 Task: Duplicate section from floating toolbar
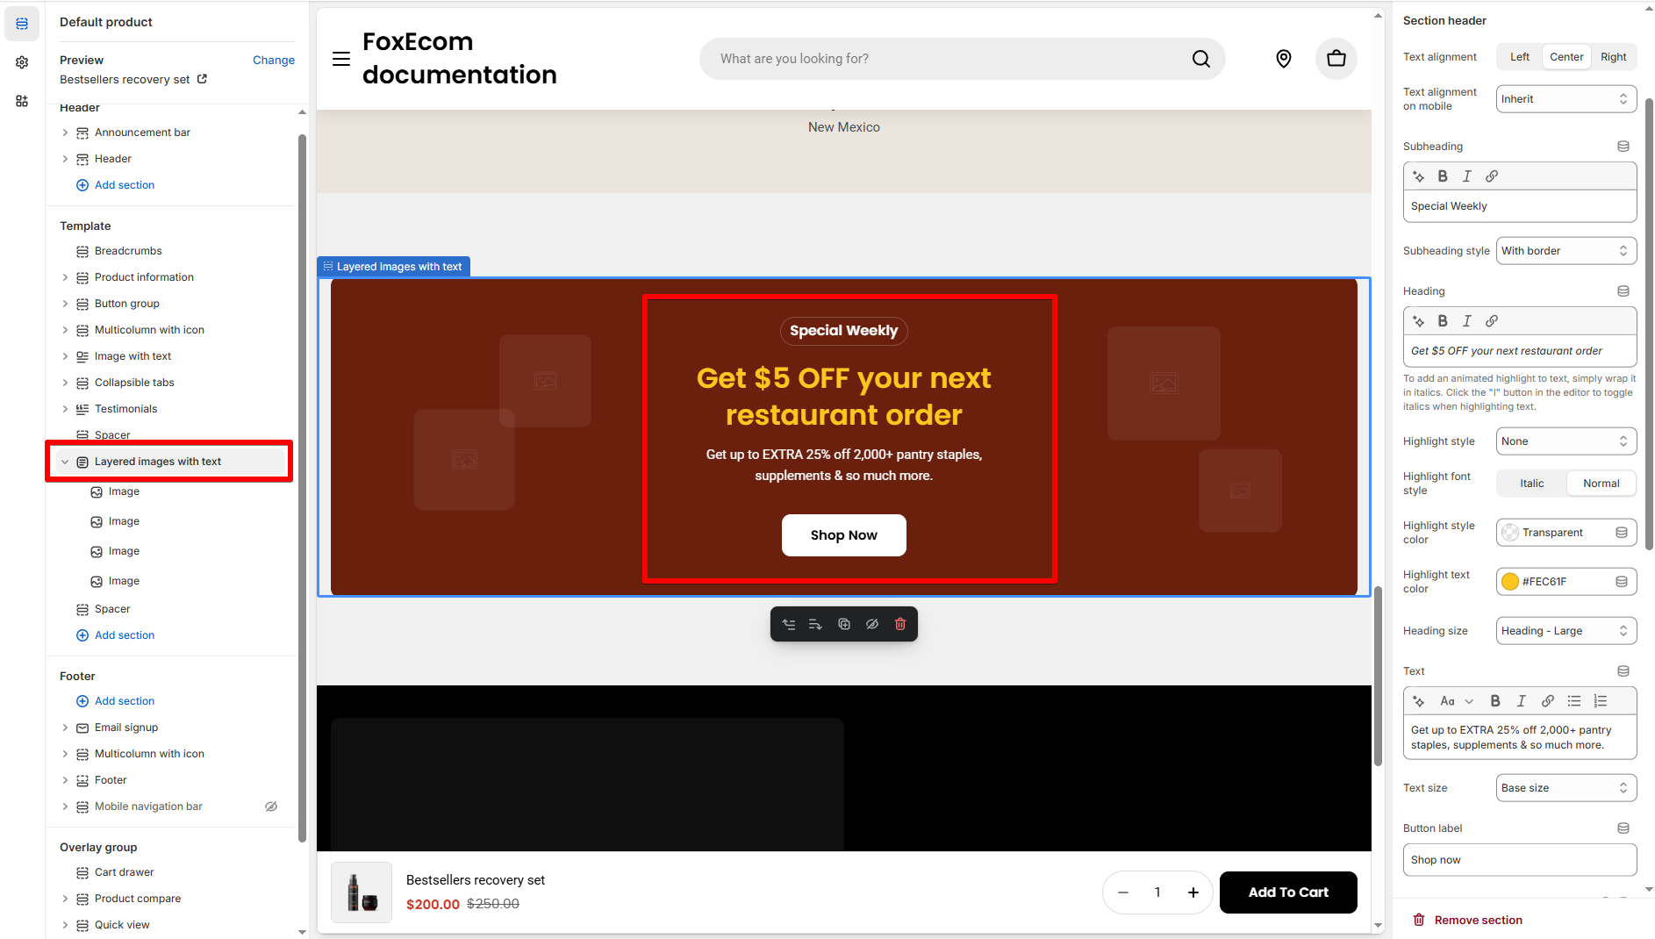tap(844, 624)
